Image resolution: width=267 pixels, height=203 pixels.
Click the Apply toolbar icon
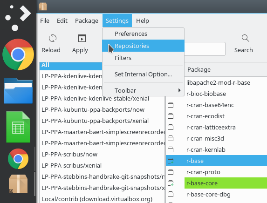[82, 38]
